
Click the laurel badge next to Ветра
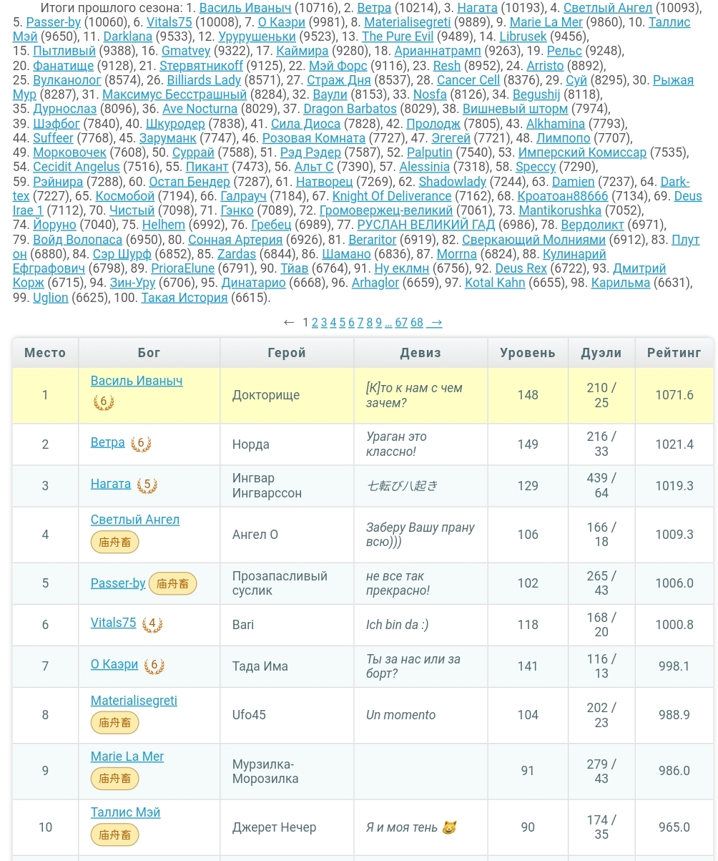(x=140, y=444)
